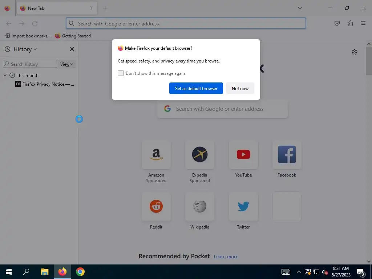Open the Getting Started bookmark
This screenshot has height=279, width=372.
tap(73, 36)
